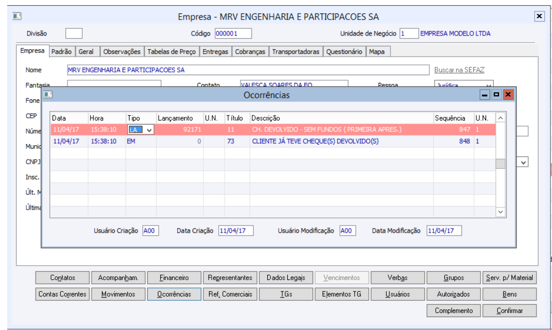Click the Autorizados button
The image size is (552, 330).
454,294
